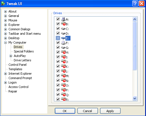Screen dimensions: 146x116
Task: Uncheck the drive D: checkbox
Action: (x=58, y=33)
